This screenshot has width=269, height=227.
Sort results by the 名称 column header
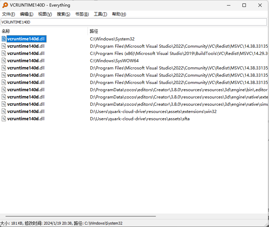tap(44, 31)
